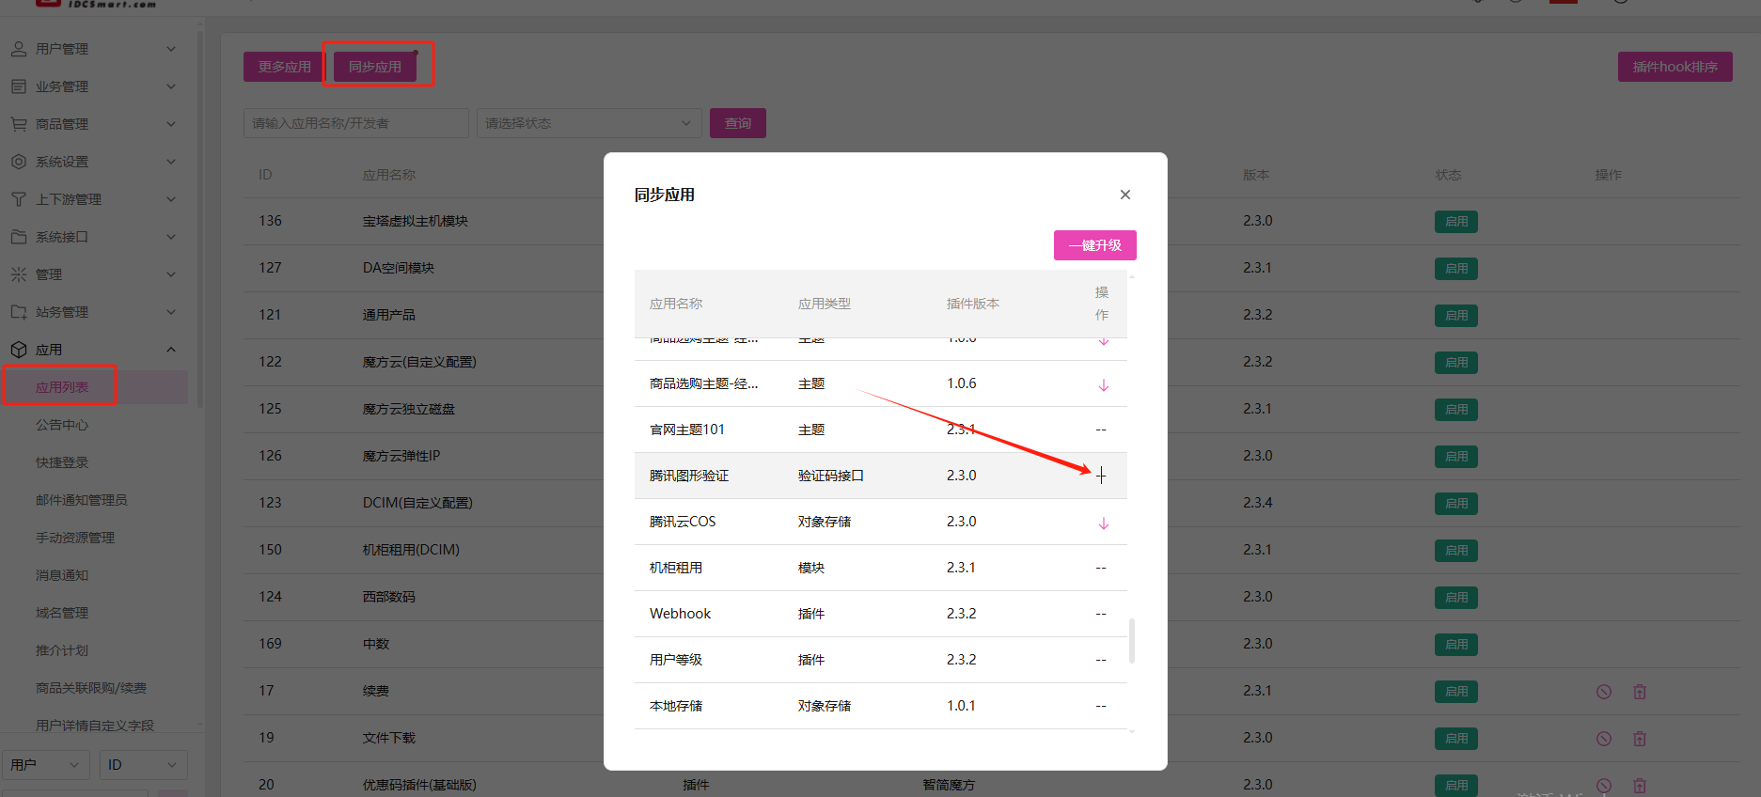
Task: Click the download arrow for 腾讯云COS
Action: pyautogui.click(x=1104, y=523)
